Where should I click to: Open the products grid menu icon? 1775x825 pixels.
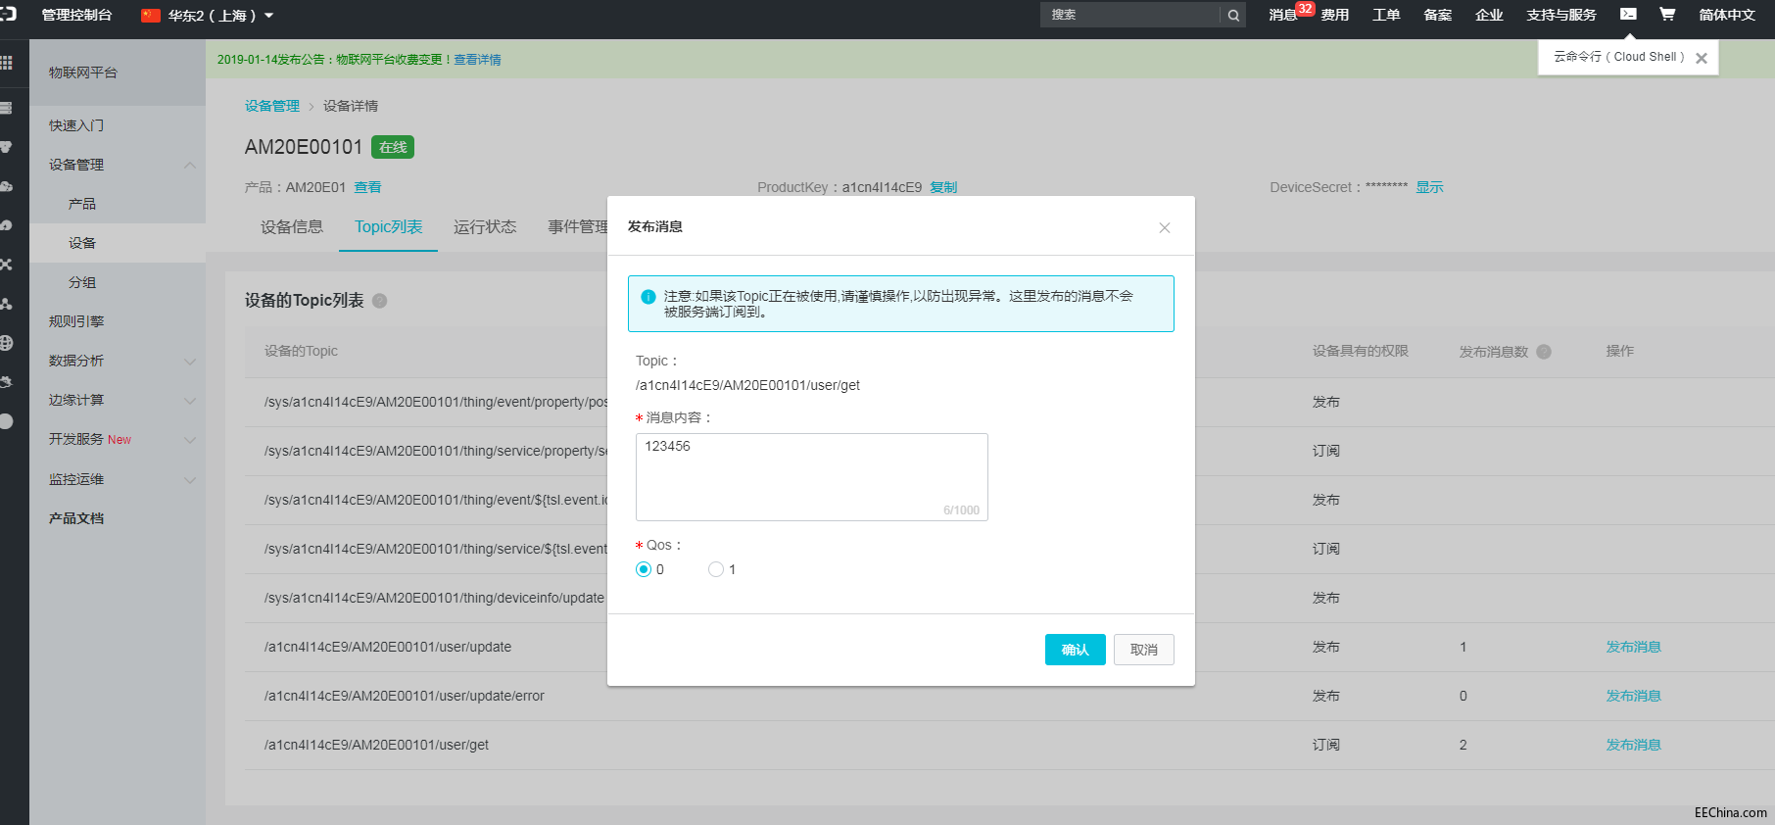[x=7, y=63]
